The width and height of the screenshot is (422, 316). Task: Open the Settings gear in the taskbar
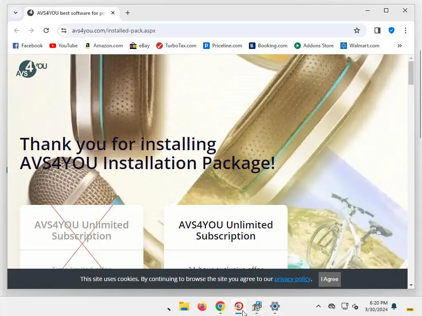(x=275, y=306)
